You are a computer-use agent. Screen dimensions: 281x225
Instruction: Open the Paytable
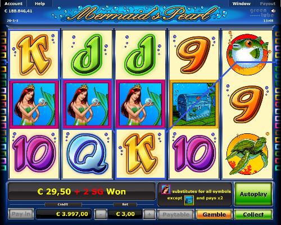pos(176,214)
